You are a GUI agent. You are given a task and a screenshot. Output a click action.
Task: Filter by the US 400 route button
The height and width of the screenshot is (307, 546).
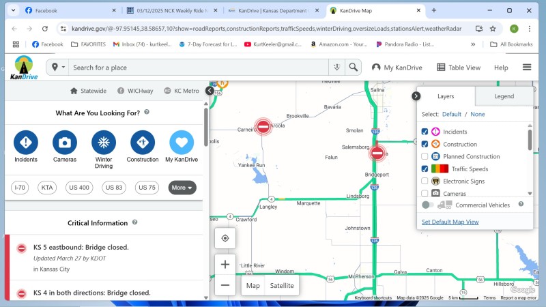[x=79, y=188]
